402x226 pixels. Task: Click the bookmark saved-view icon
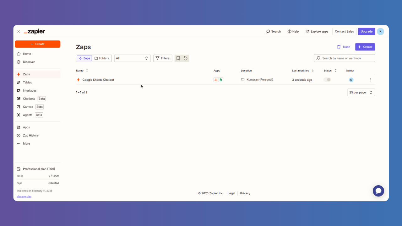[x=178, y=58]
